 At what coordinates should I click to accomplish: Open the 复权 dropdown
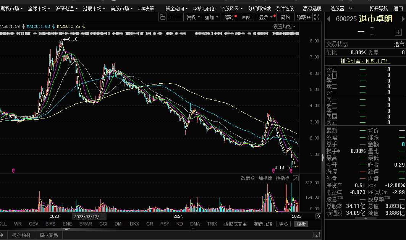click(193, 17)
